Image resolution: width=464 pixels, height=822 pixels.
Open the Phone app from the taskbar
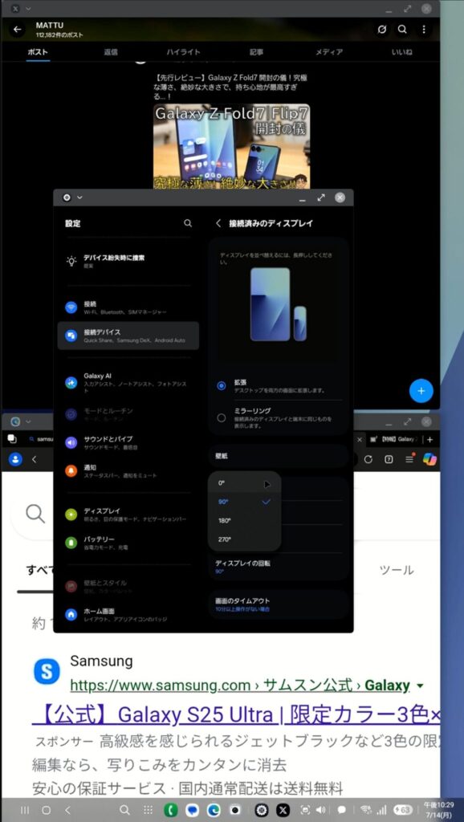(x=170, y=810)
